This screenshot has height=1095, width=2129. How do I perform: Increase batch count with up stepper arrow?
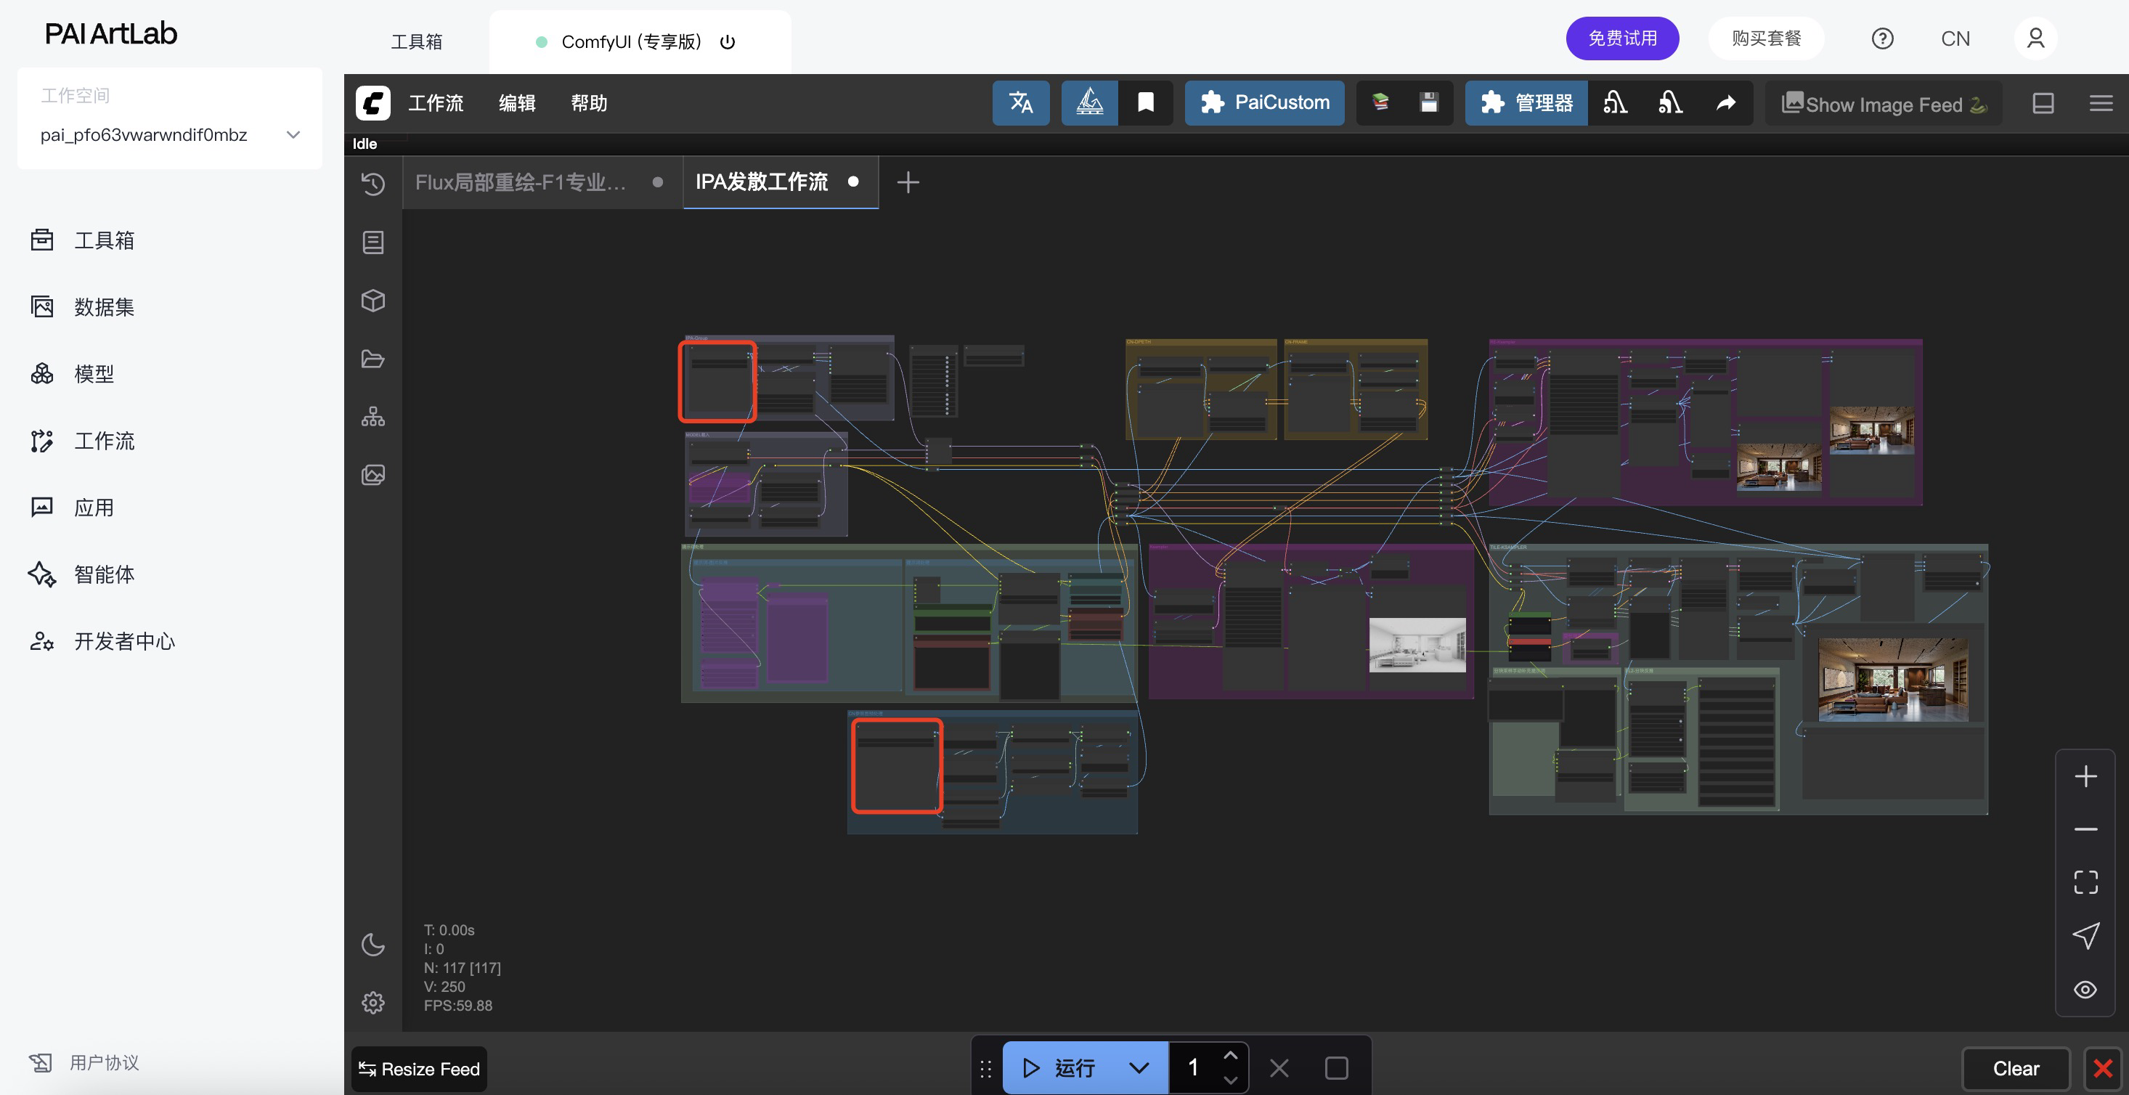(1230, 1055)
